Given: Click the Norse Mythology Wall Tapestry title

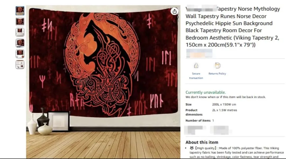Looking at the screenshot, I should [x=233, y=27].
